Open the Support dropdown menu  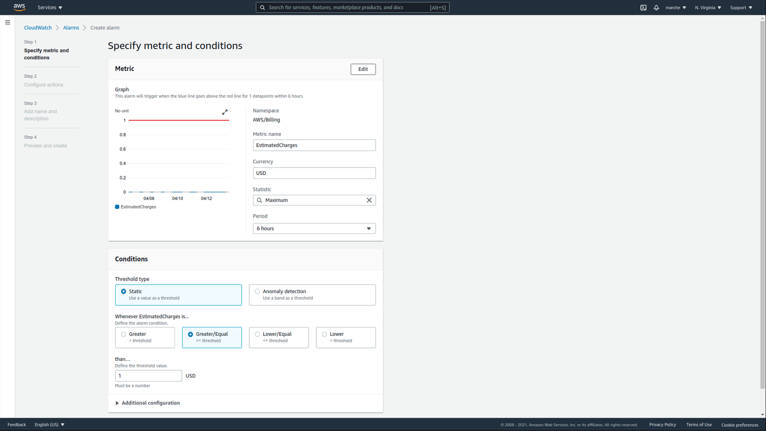pos(741,7)
